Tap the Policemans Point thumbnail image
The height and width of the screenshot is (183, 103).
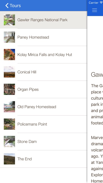[x=9, y=124]
